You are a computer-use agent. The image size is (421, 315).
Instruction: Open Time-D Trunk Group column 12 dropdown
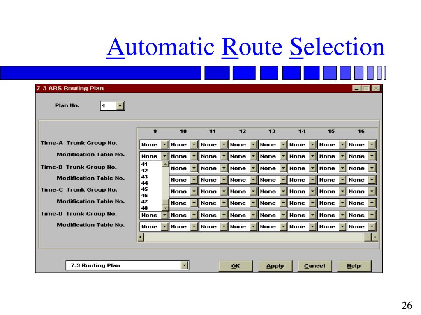pyautogui.click(x=253, y=215)
